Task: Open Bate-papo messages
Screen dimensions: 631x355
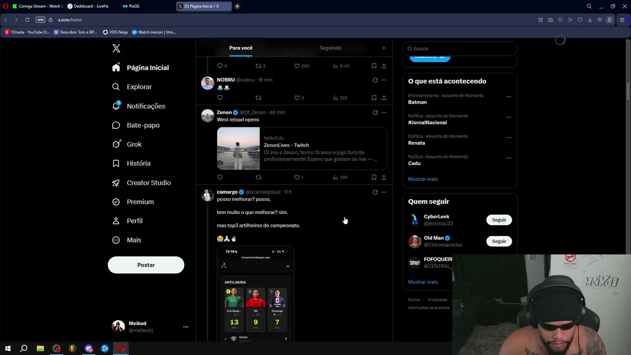Action: click(136, 125)
